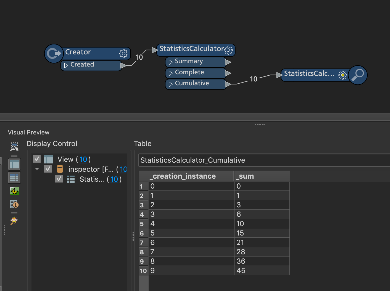
Task: Click _creation_instance cell with value 7
Action: coord(191,252)
